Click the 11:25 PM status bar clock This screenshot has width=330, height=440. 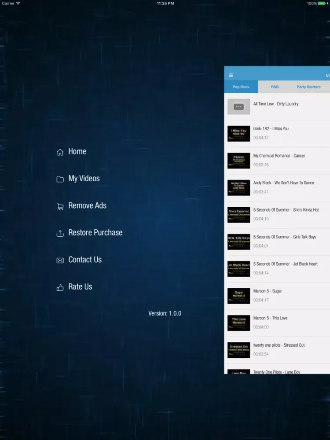coord(165,4)
